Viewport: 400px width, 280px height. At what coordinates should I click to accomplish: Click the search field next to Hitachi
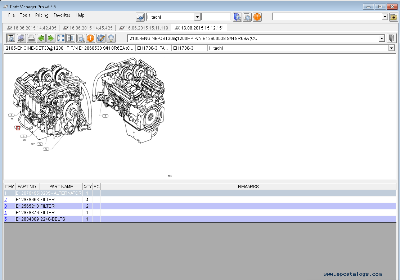point(216,17)
